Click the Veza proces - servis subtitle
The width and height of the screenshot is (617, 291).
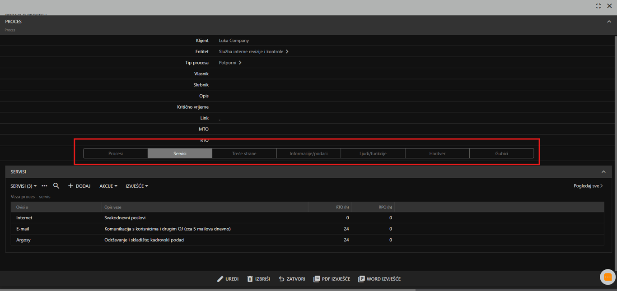[x=30, y=197]
